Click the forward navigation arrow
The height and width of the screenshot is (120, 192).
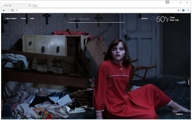(8, 10)
